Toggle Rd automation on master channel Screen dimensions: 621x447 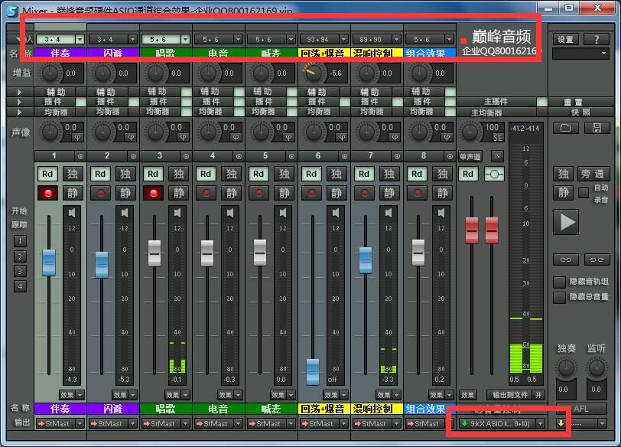click(x=468, y=174)
